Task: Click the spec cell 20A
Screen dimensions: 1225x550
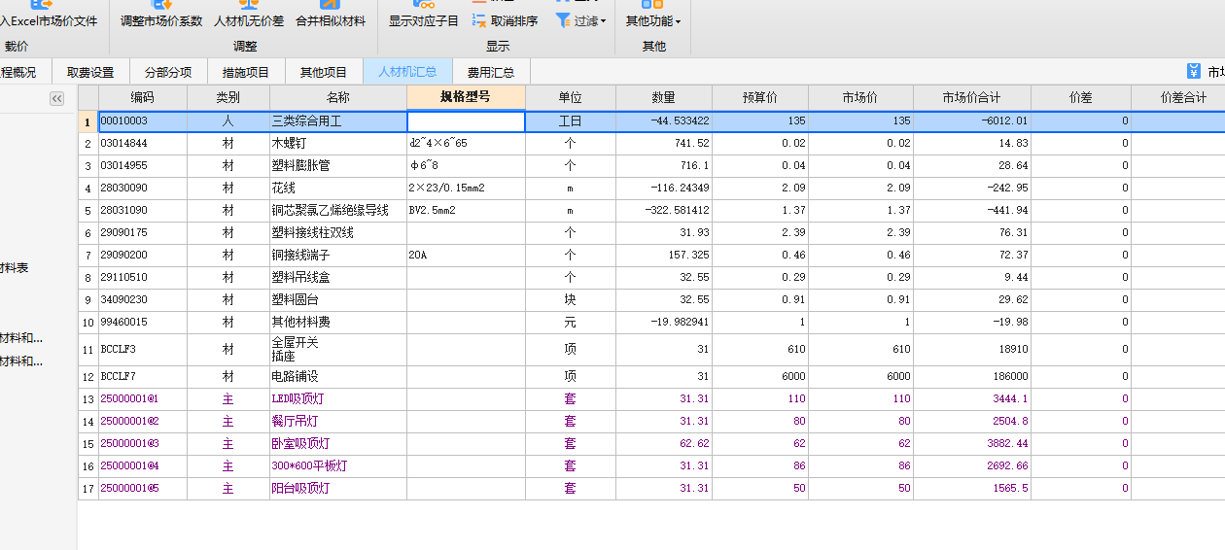Action: [466, 256]
